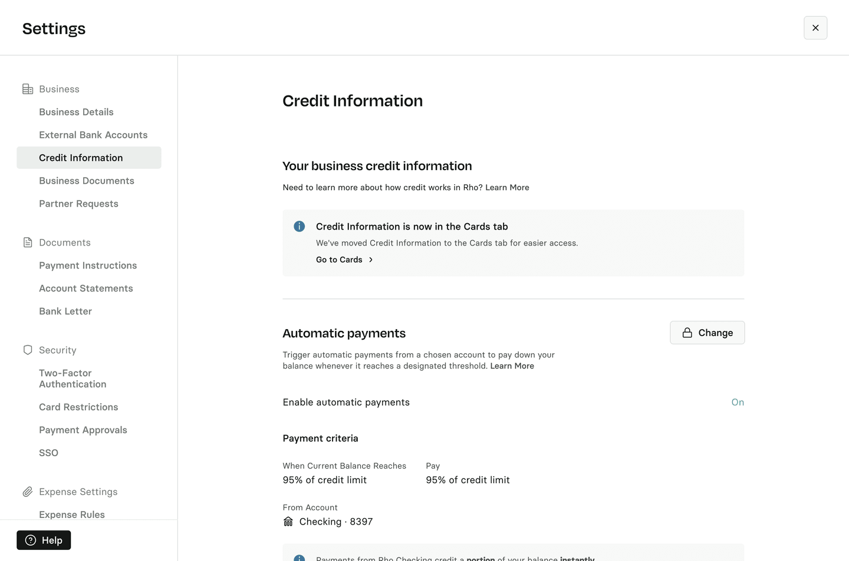The image size is (849, 561).
Task: Click the chevron next to Go to Cards
Action: [371, 260]
